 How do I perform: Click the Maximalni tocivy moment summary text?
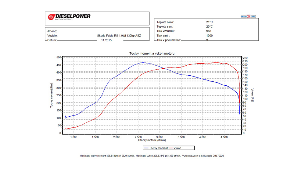[x=107, y=156]
